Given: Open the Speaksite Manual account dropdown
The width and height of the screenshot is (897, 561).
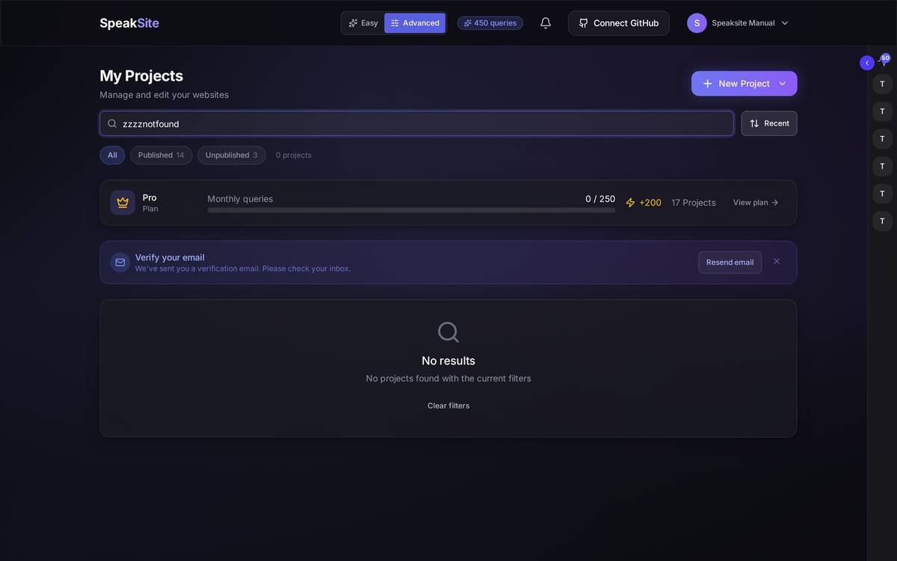Looking at the screenshot, I should [739, 23].
